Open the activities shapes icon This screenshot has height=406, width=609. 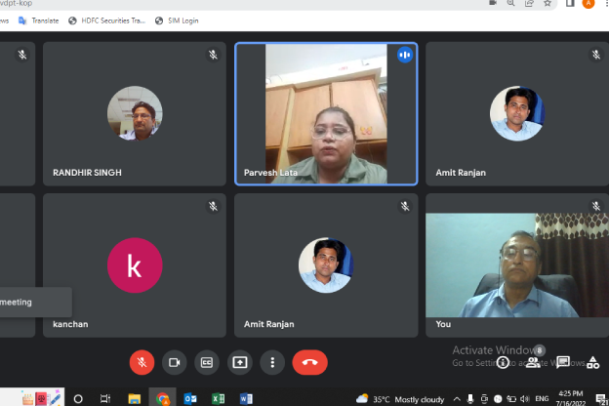pos(592,362)
